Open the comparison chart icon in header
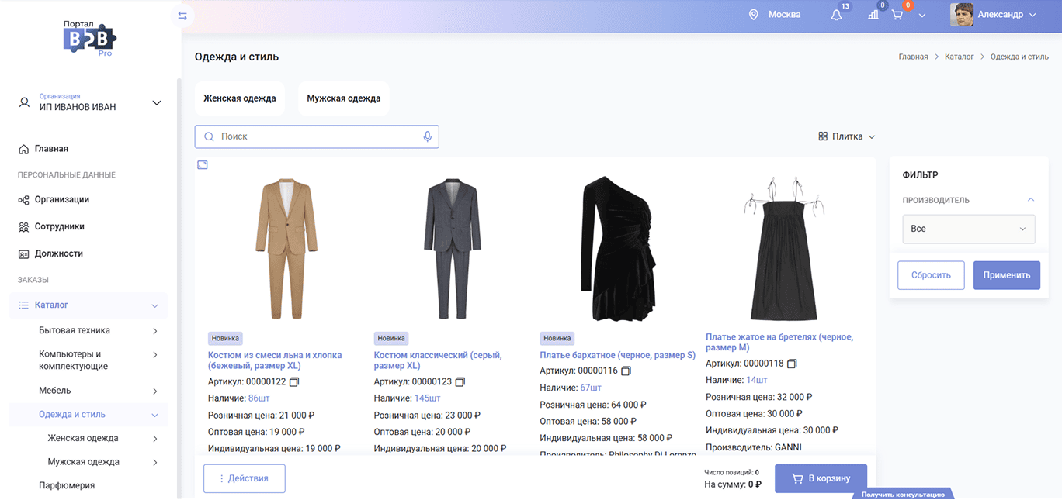This screenshot has width=1062, height=500. point(873,15)
